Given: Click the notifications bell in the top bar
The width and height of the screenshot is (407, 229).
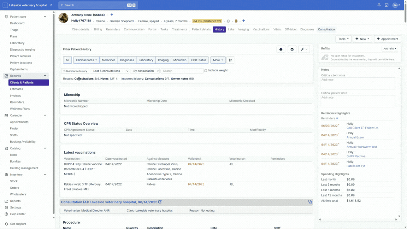Looking at the screenshot, I should coord(378,5).
